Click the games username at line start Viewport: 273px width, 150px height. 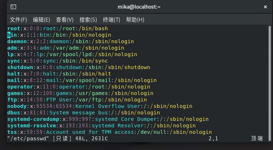pyautogui.click(x=15, y=93)
